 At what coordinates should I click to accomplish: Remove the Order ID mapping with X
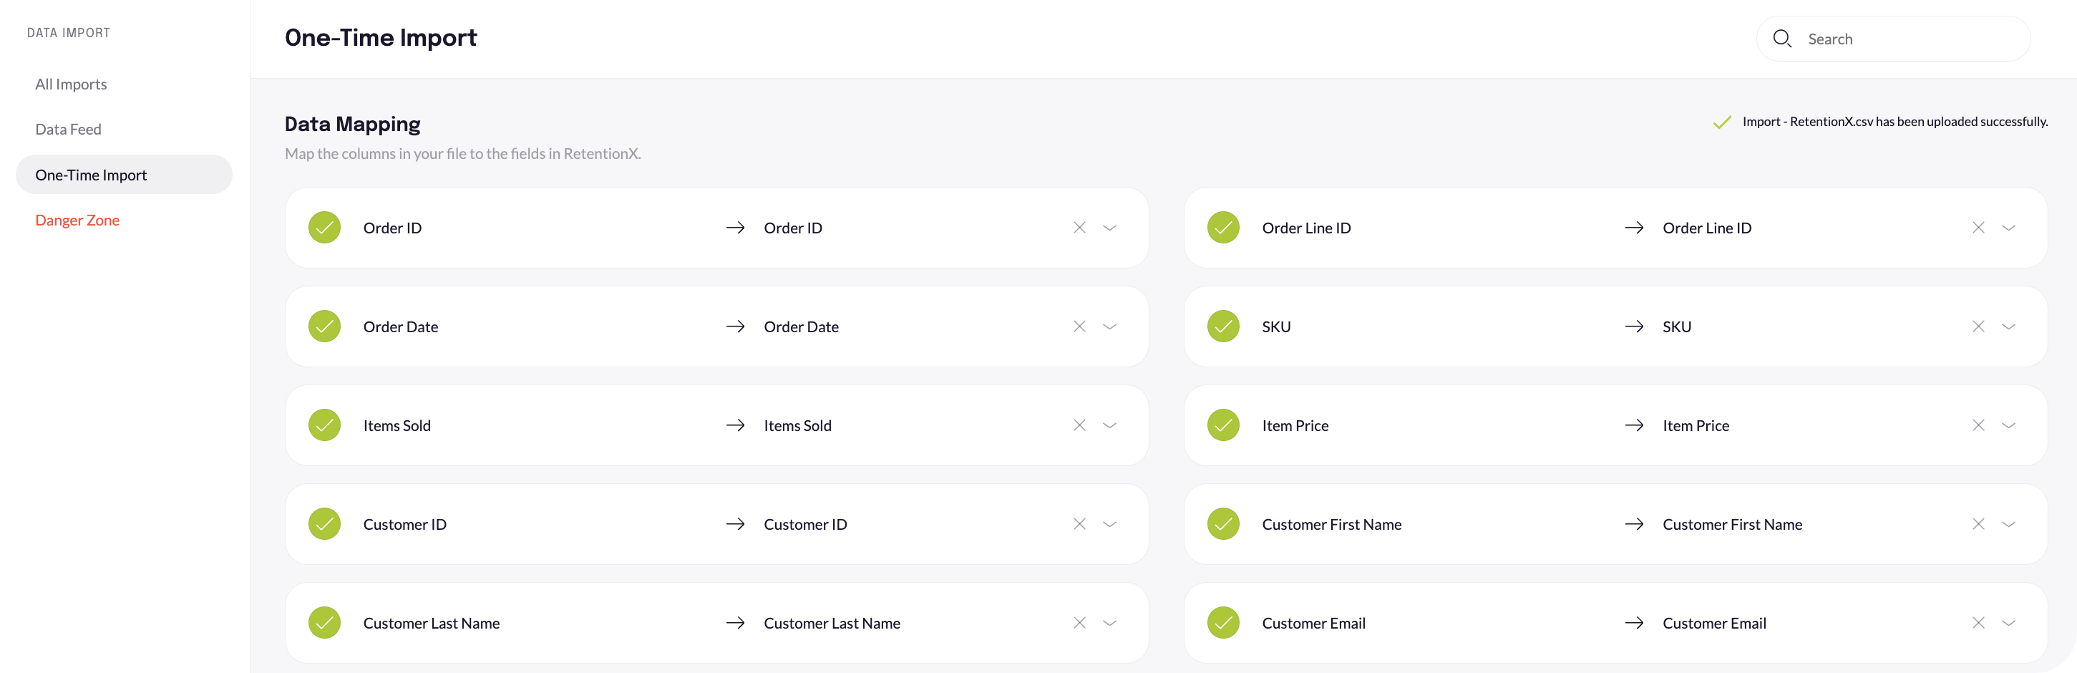pos(1079,228)
